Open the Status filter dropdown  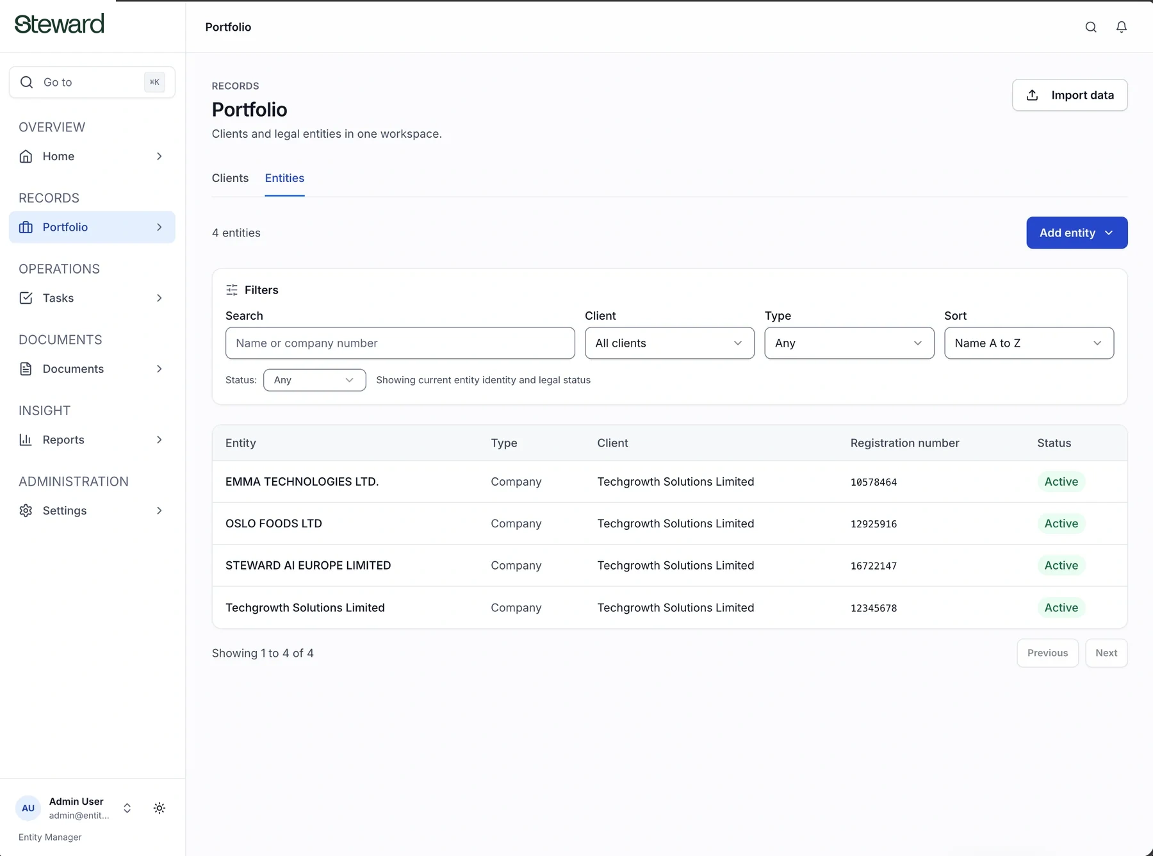click(315, 380)
